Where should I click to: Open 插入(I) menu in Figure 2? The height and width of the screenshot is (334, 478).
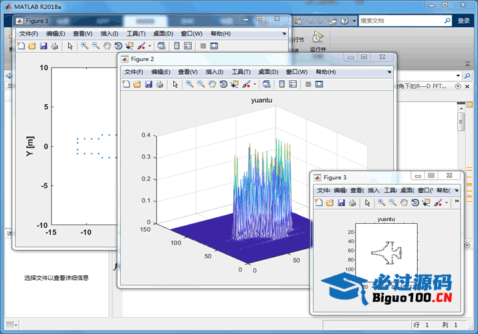[x=215, y=72]
